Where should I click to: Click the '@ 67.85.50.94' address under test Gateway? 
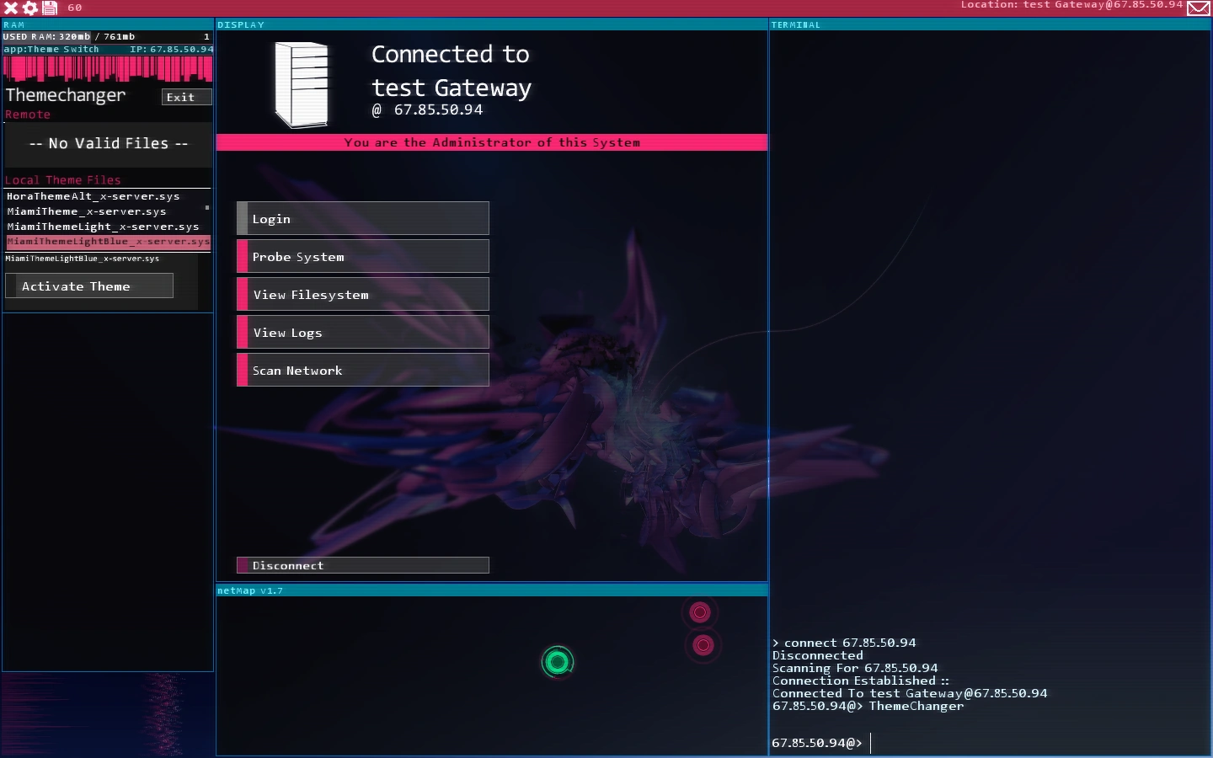[428, 109]
